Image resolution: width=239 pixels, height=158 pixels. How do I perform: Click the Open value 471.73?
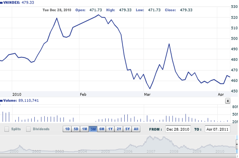[x=96, y=10]
